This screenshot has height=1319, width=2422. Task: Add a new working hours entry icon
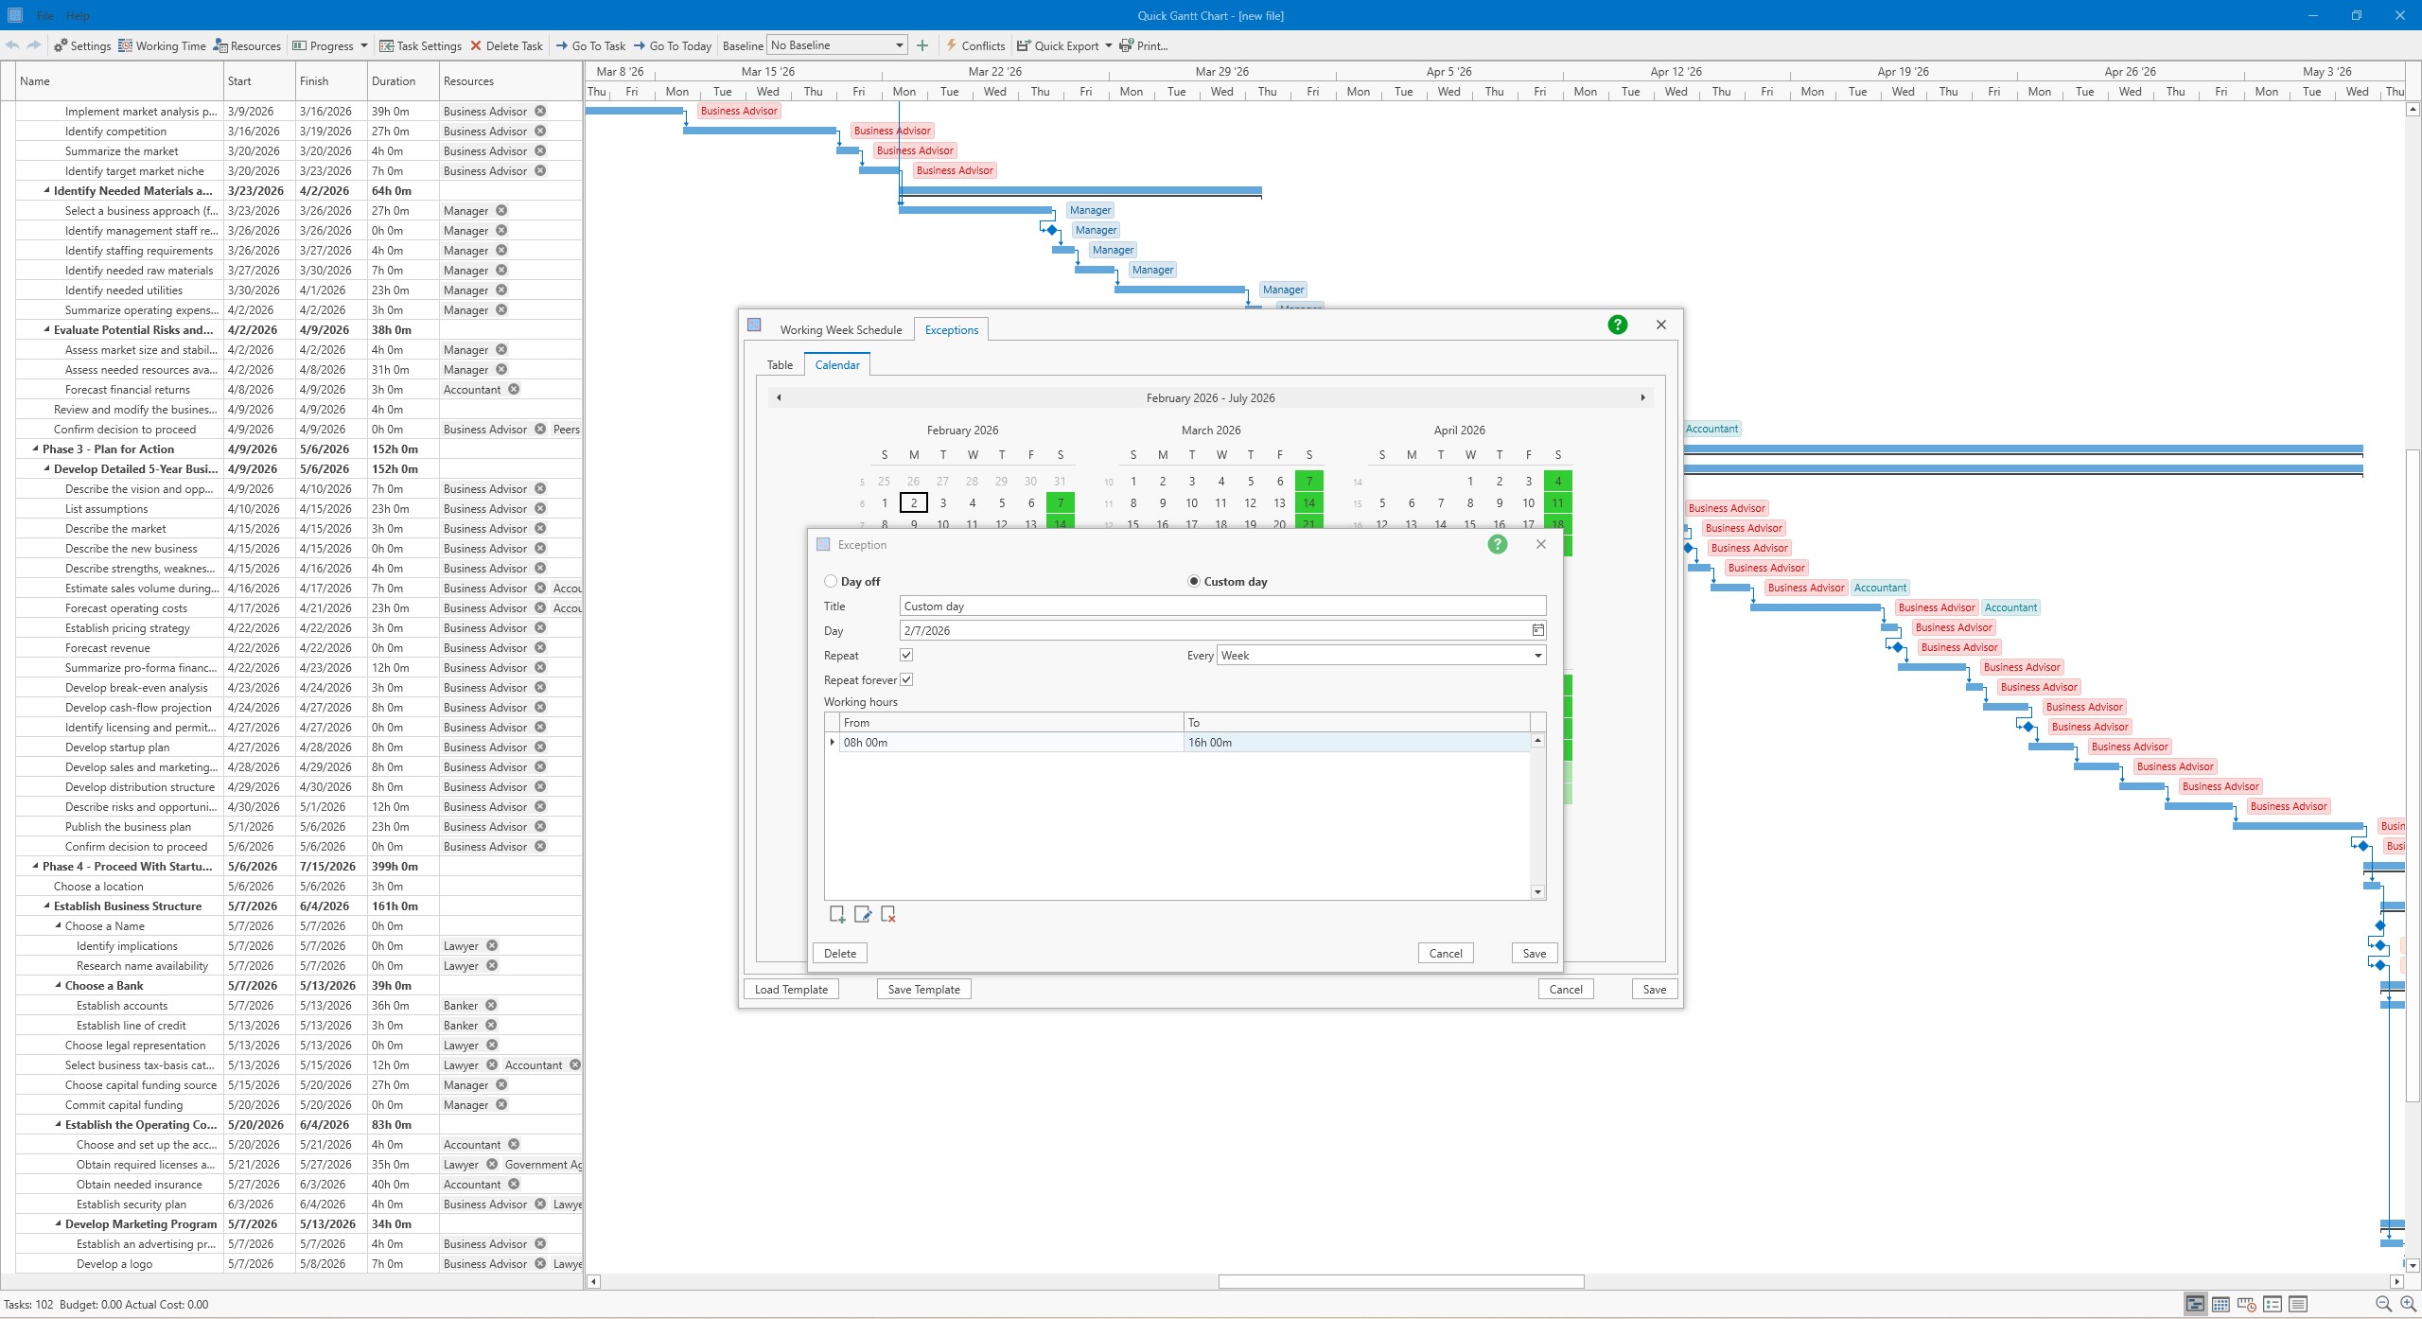click(836, 914)
